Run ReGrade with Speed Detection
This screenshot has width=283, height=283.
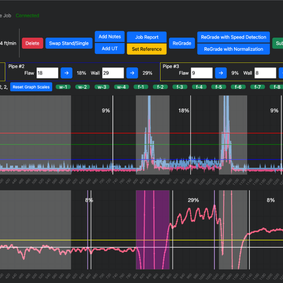tap(233, 37)
